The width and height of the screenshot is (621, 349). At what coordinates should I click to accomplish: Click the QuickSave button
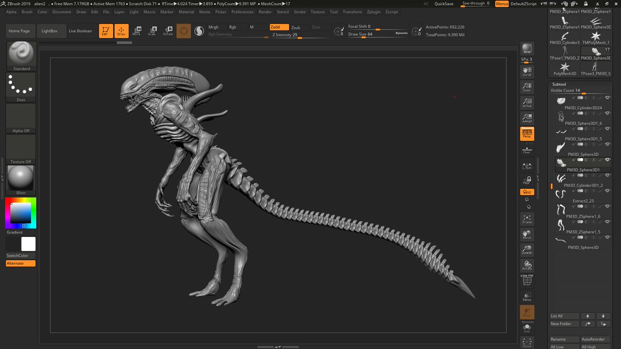coord(444,4)
